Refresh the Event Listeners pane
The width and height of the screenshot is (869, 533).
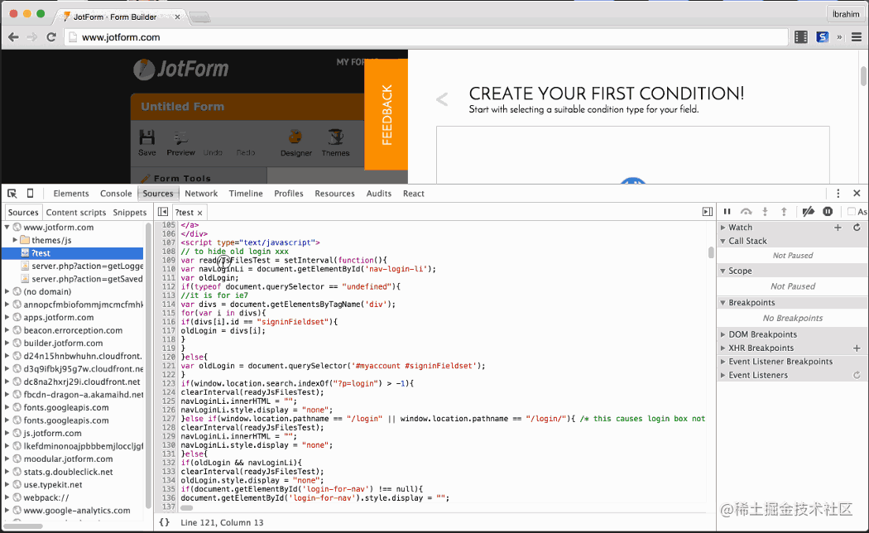pyautogui.click(x=857, y=375)
